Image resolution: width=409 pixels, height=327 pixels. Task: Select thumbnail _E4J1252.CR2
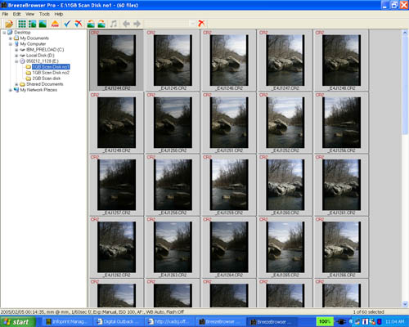click(285, 123)
